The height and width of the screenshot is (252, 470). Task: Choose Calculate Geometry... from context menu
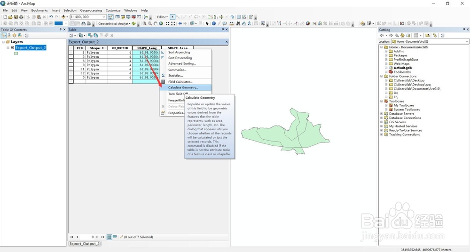(x=186, y=87)
